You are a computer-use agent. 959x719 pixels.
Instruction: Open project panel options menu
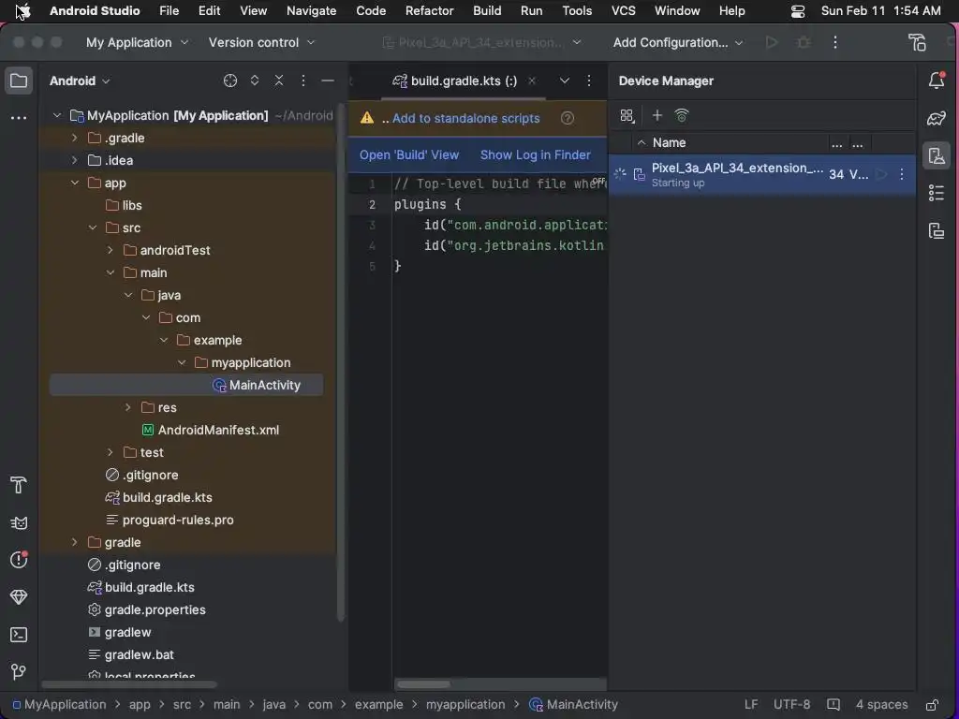pos(302,81)
